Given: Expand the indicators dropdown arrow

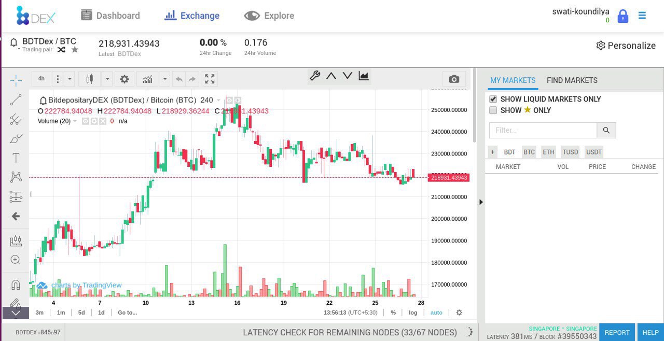Looking at the screenshot, I should [x=165, y=79].
